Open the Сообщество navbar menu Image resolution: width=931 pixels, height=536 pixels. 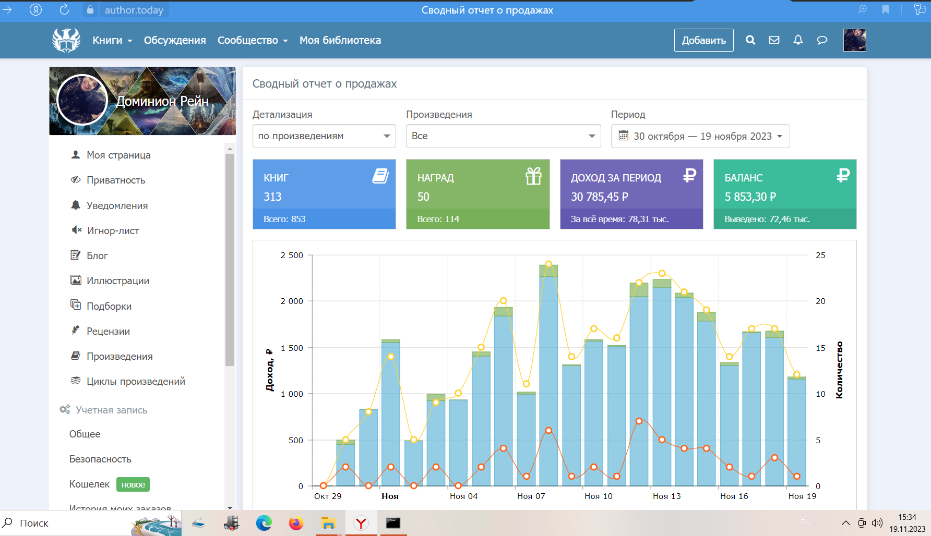coord(253,40)
